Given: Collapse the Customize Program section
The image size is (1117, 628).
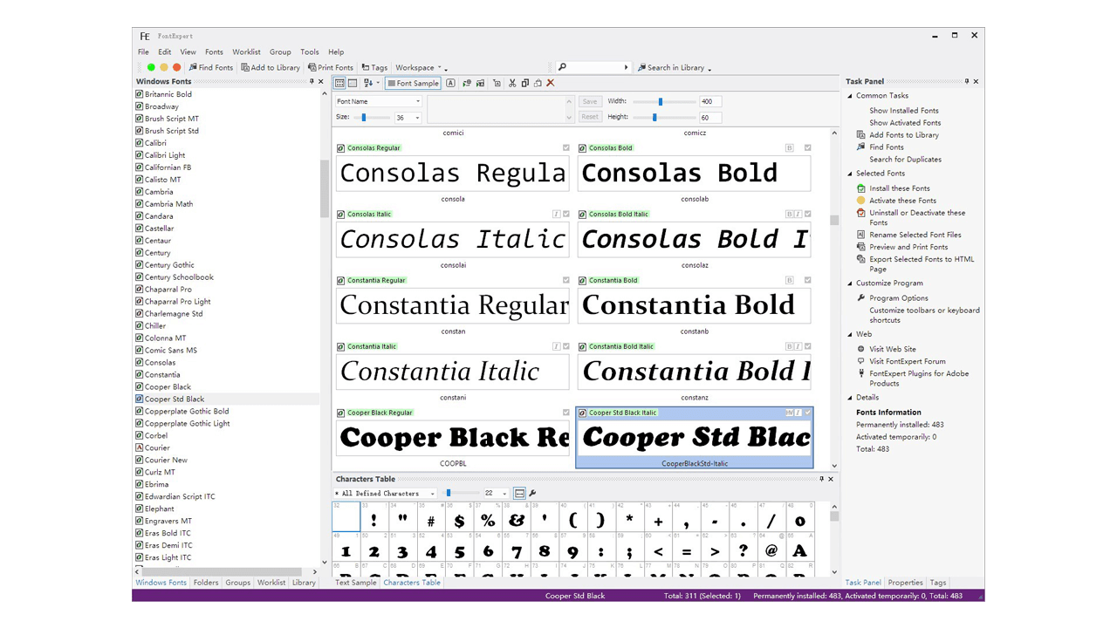Looking at the screenshot, I should [850, 283].
